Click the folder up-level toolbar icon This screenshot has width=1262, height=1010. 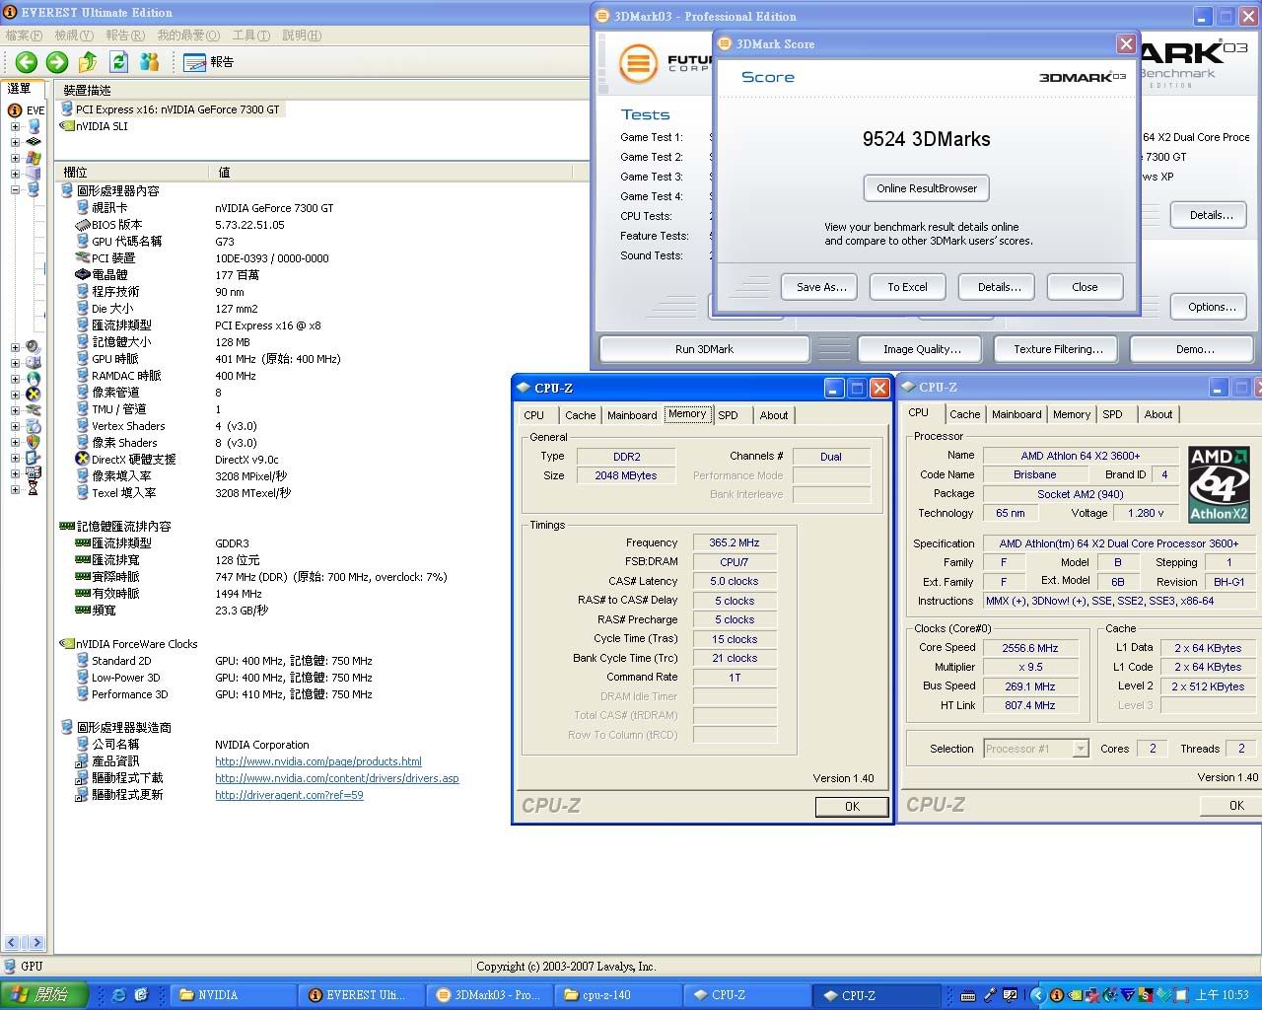pyautogui.click(x=88, y=62)
